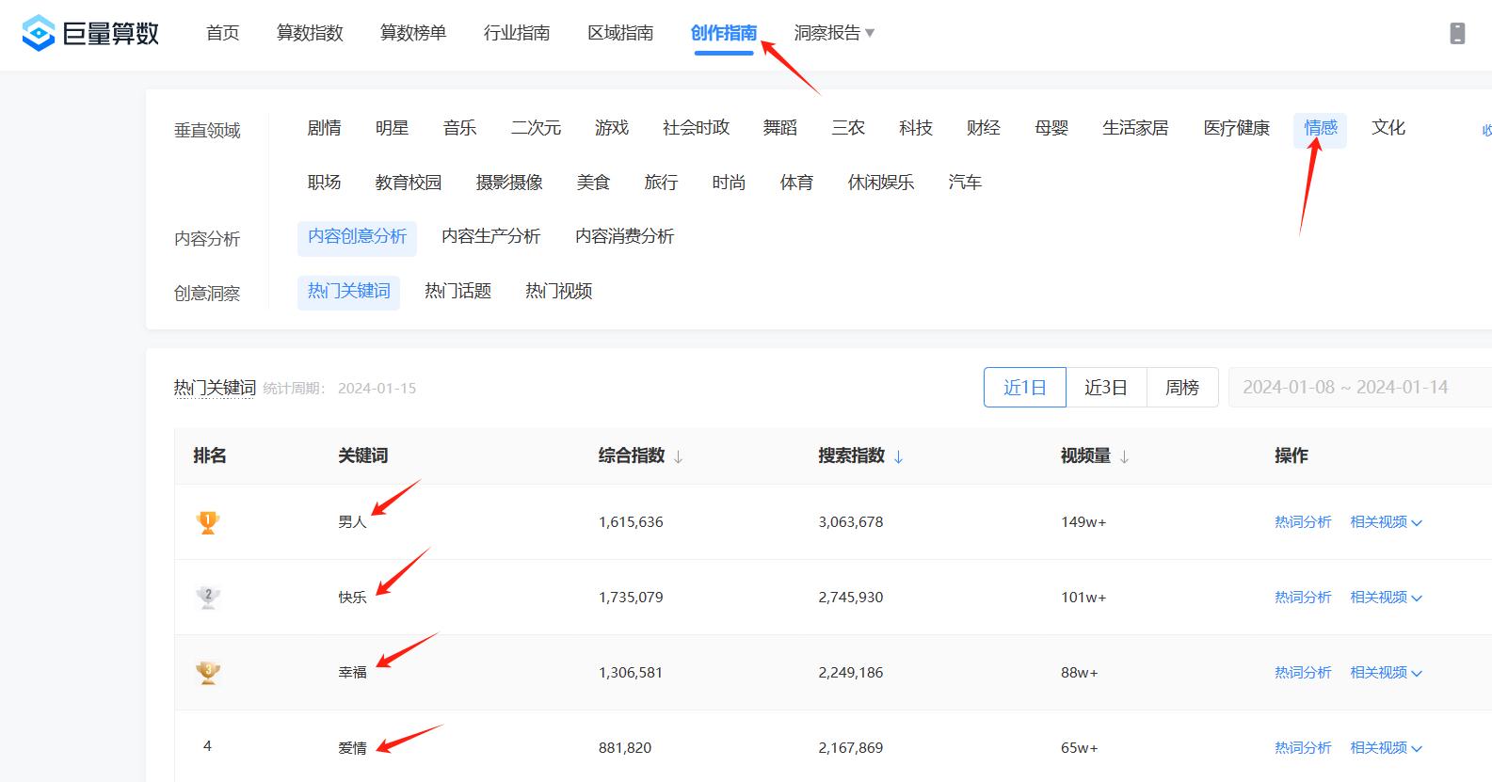The image size is (1492, 782).
Task: Choose the 情感 vertical category
Action: tap(1320, 128)
